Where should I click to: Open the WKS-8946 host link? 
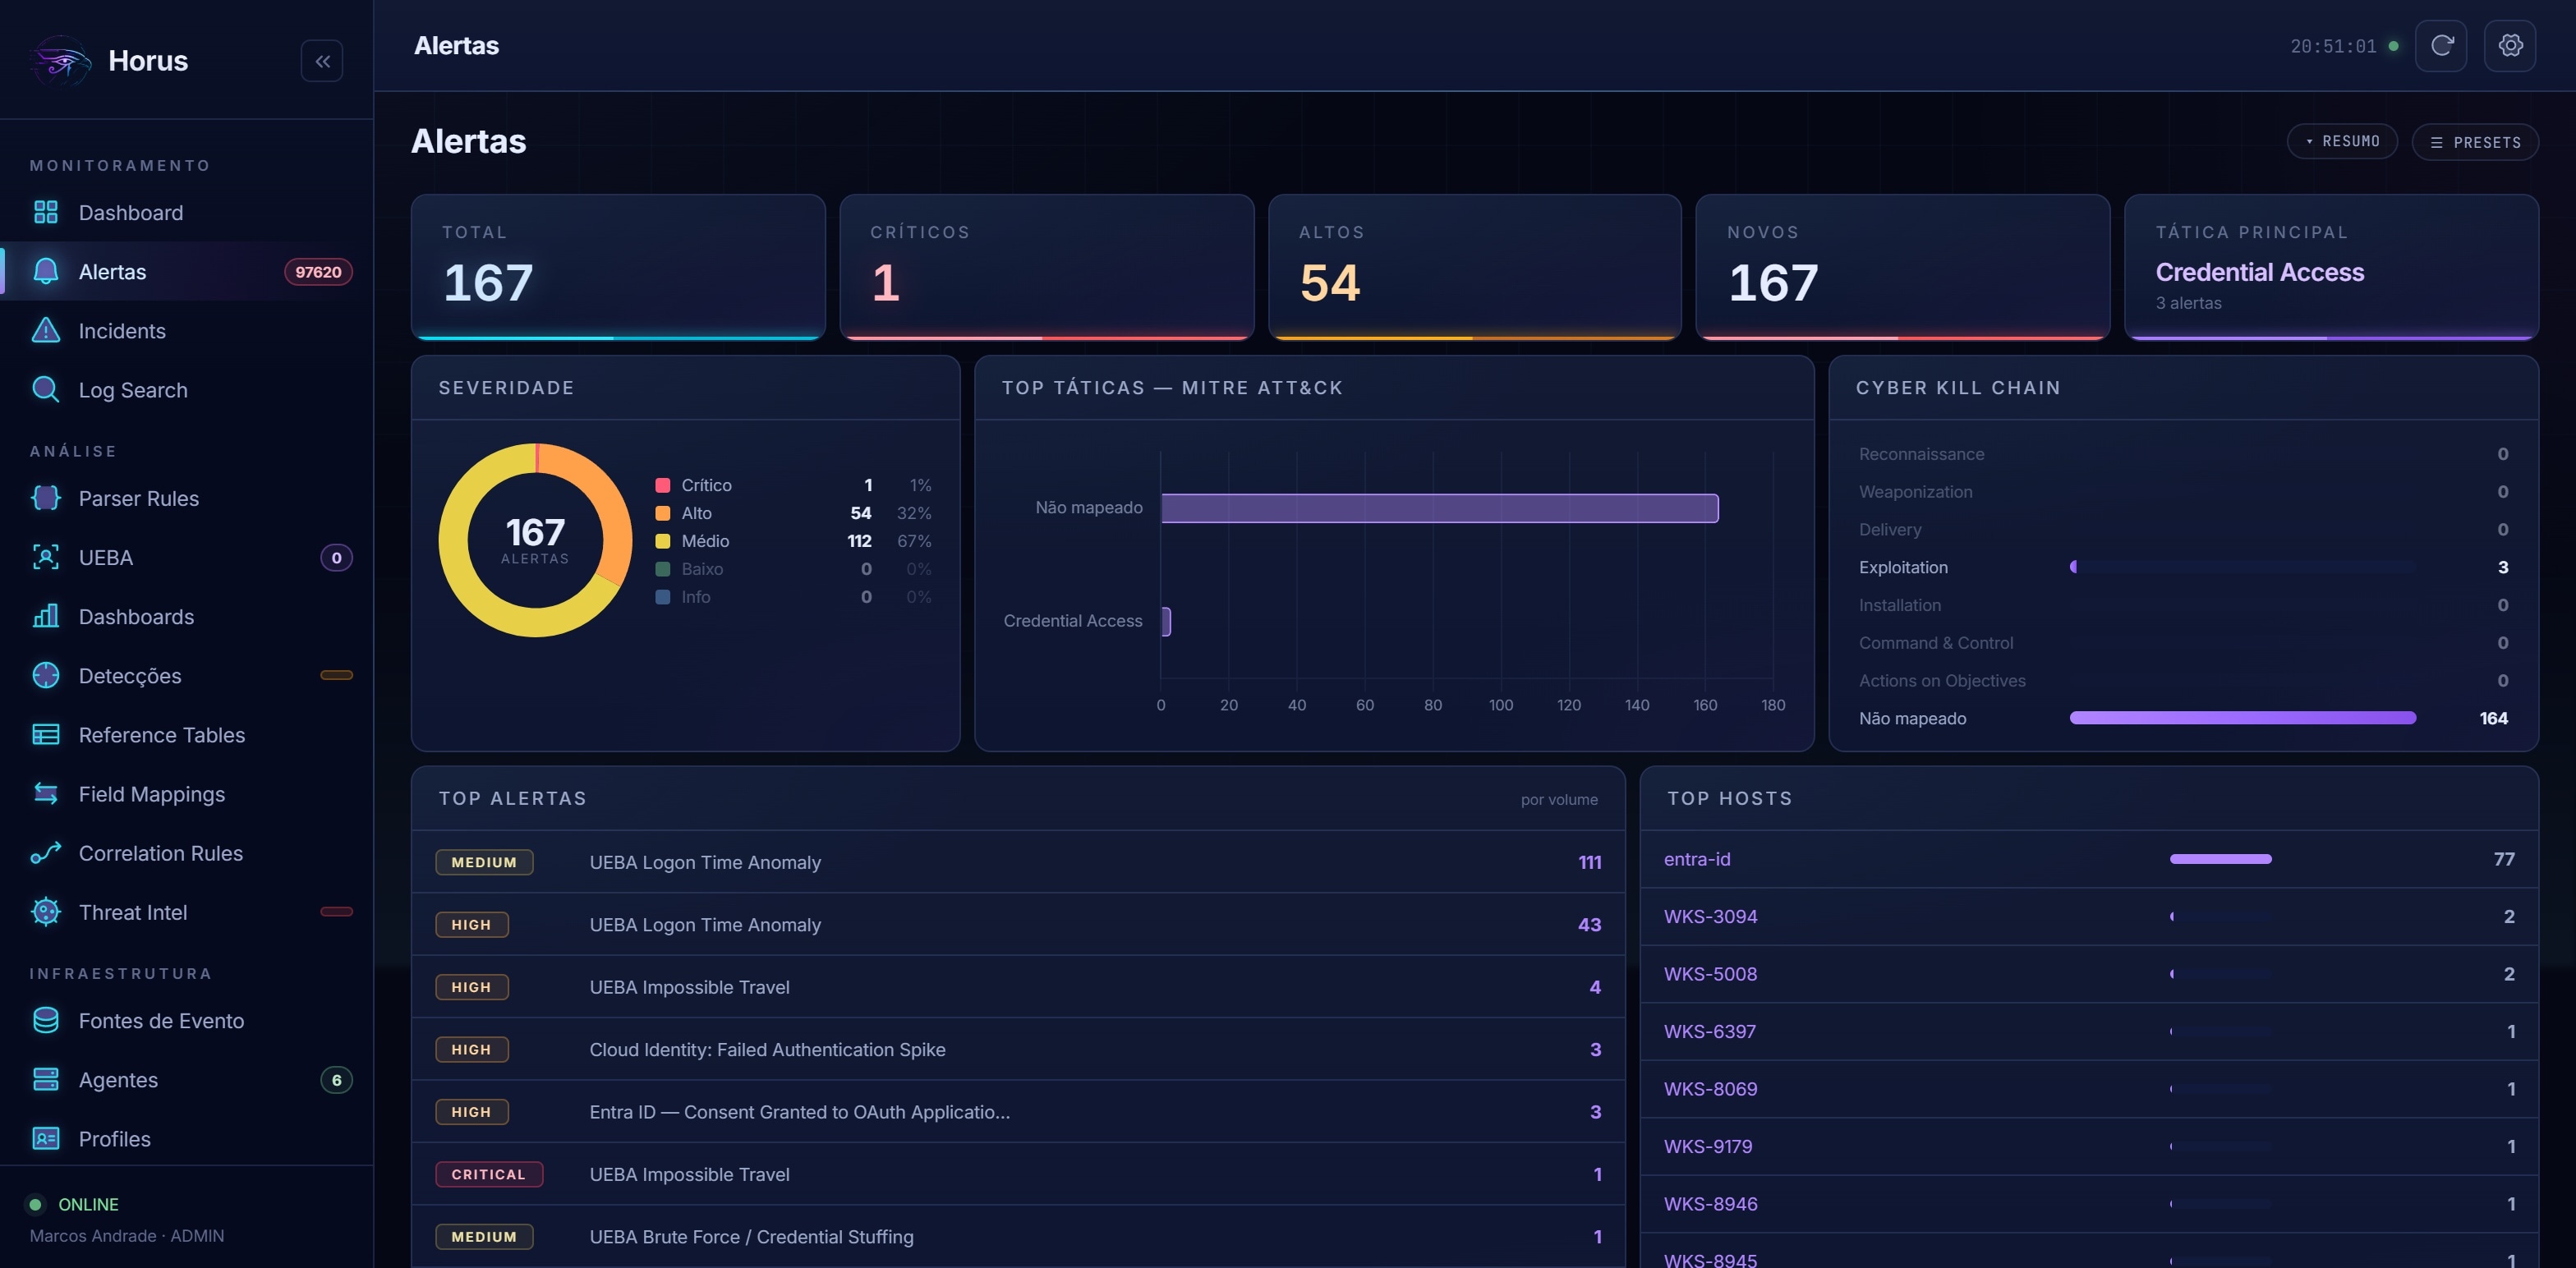click(1710, 1204)
